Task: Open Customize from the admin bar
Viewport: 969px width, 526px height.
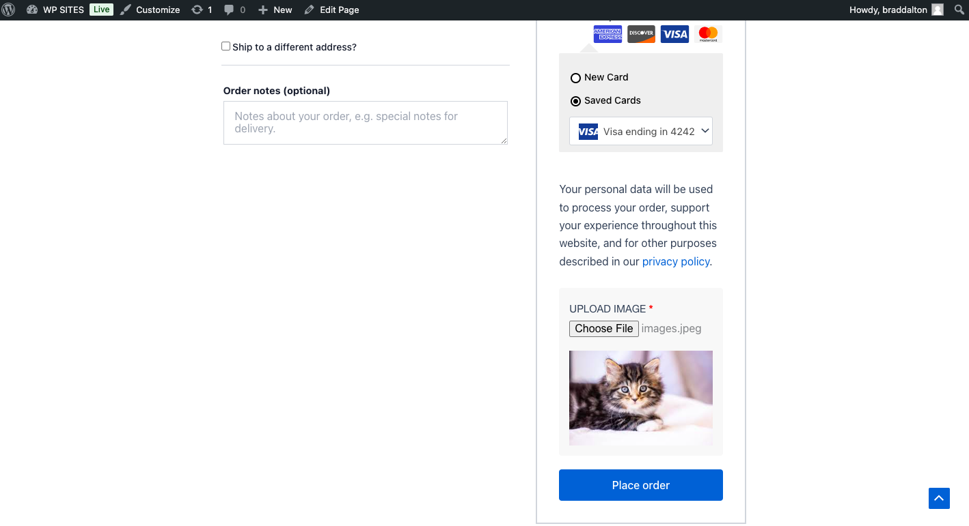Action: (x=151, y=10)
